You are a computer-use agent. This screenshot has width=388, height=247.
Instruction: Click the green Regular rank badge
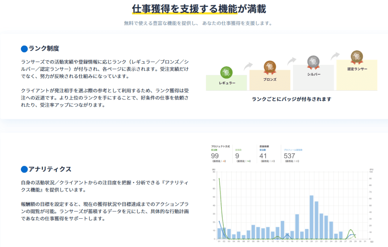click(x=227, y=72)
